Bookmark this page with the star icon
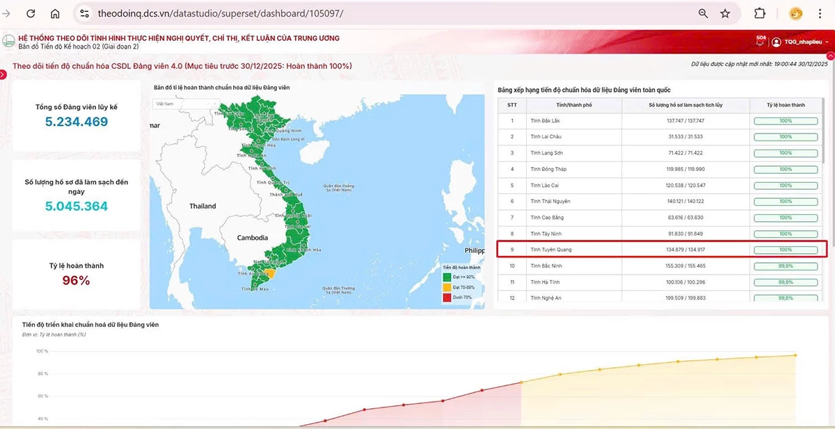This screenshot has width=835, height=429. pyautogui.click(x=725, y=13)
